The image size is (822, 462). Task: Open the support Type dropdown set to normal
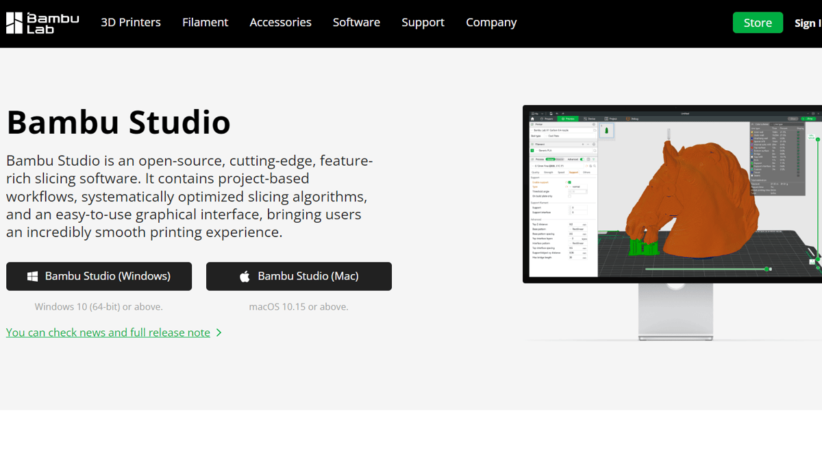point(577,186)
